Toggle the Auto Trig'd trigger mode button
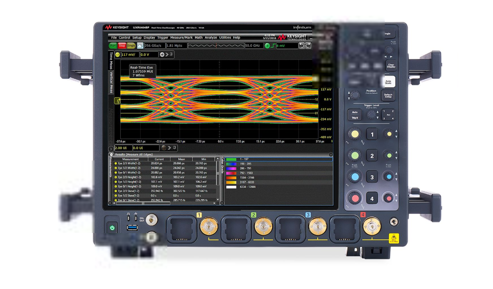Image resolution: width=493 pixels, height=289 pixels. point(355,115)
